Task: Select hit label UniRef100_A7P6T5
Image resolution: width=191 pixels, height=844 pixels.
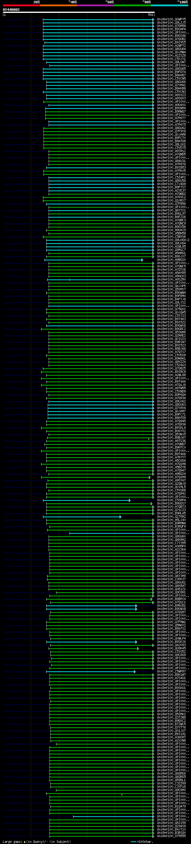Action: tap(171, 125)
